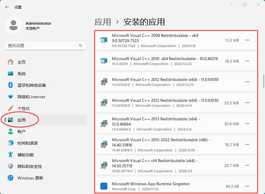Image resolution: width=265 pixels, height=194 pixels.
Task: Open more options for Visual C++ 2013
Action: [x=247, y=124]
